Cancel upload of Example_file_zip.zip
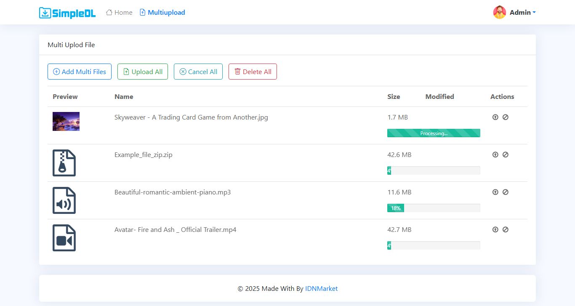The height and width of the screenshot is (306, 575). (506, 155)
